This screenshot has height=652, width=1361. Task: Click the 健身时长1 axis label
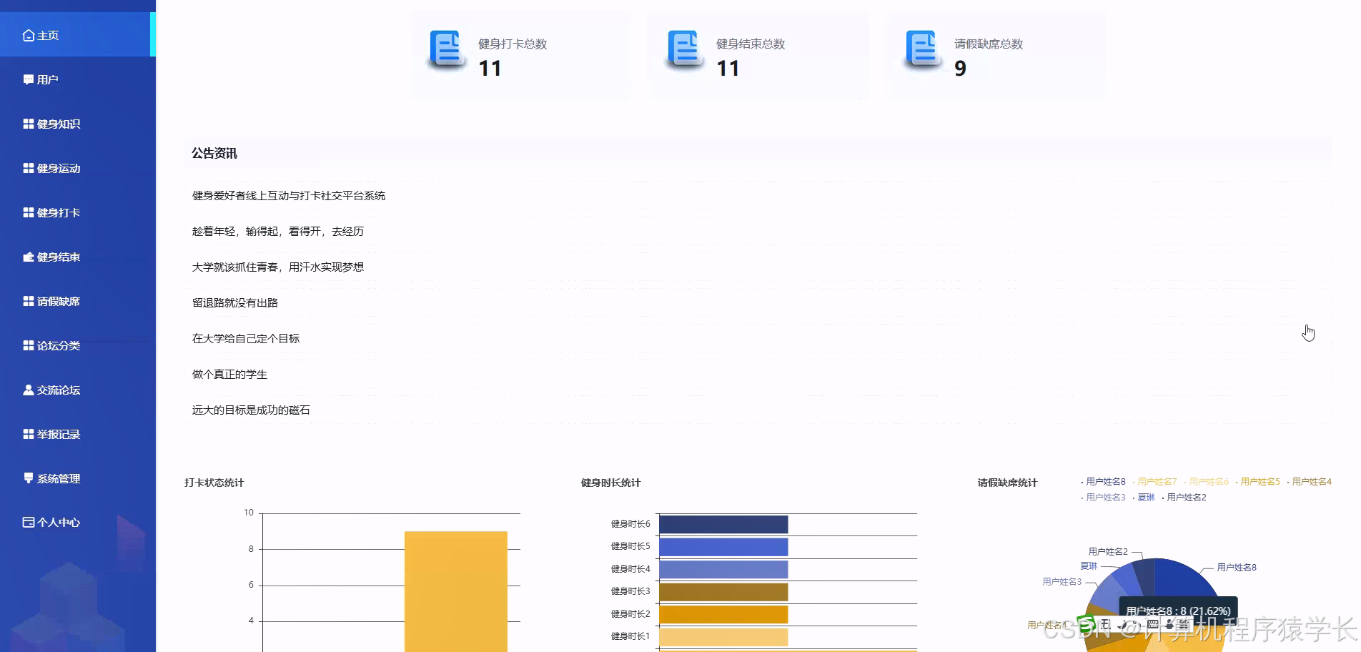click(630, 636)
